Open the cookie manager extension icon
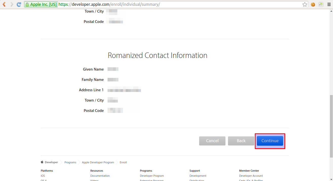 tap(313, 4)
